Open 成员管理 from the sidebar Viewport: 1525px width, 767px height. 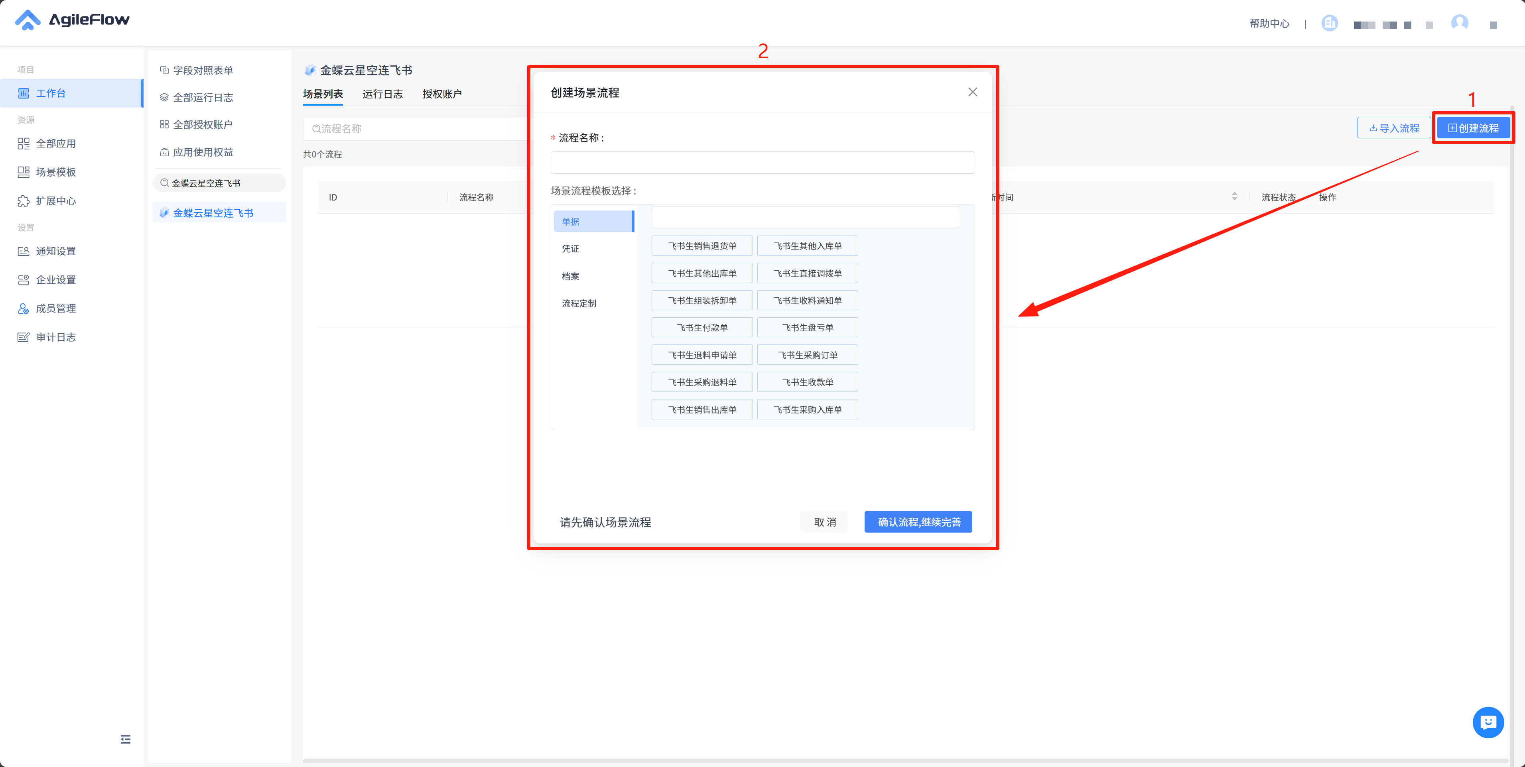56,308
